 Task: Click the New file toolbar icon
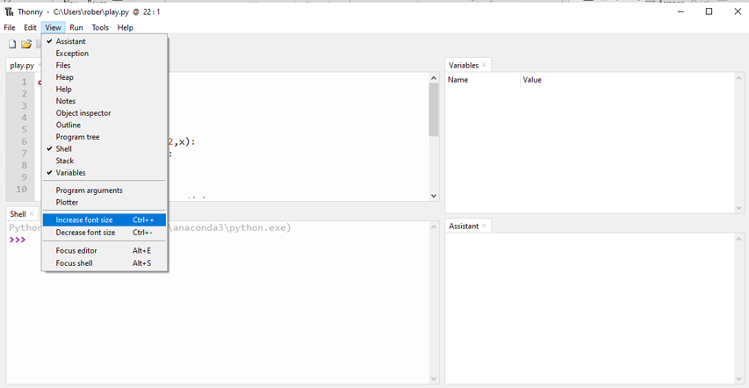click(12, 44)
